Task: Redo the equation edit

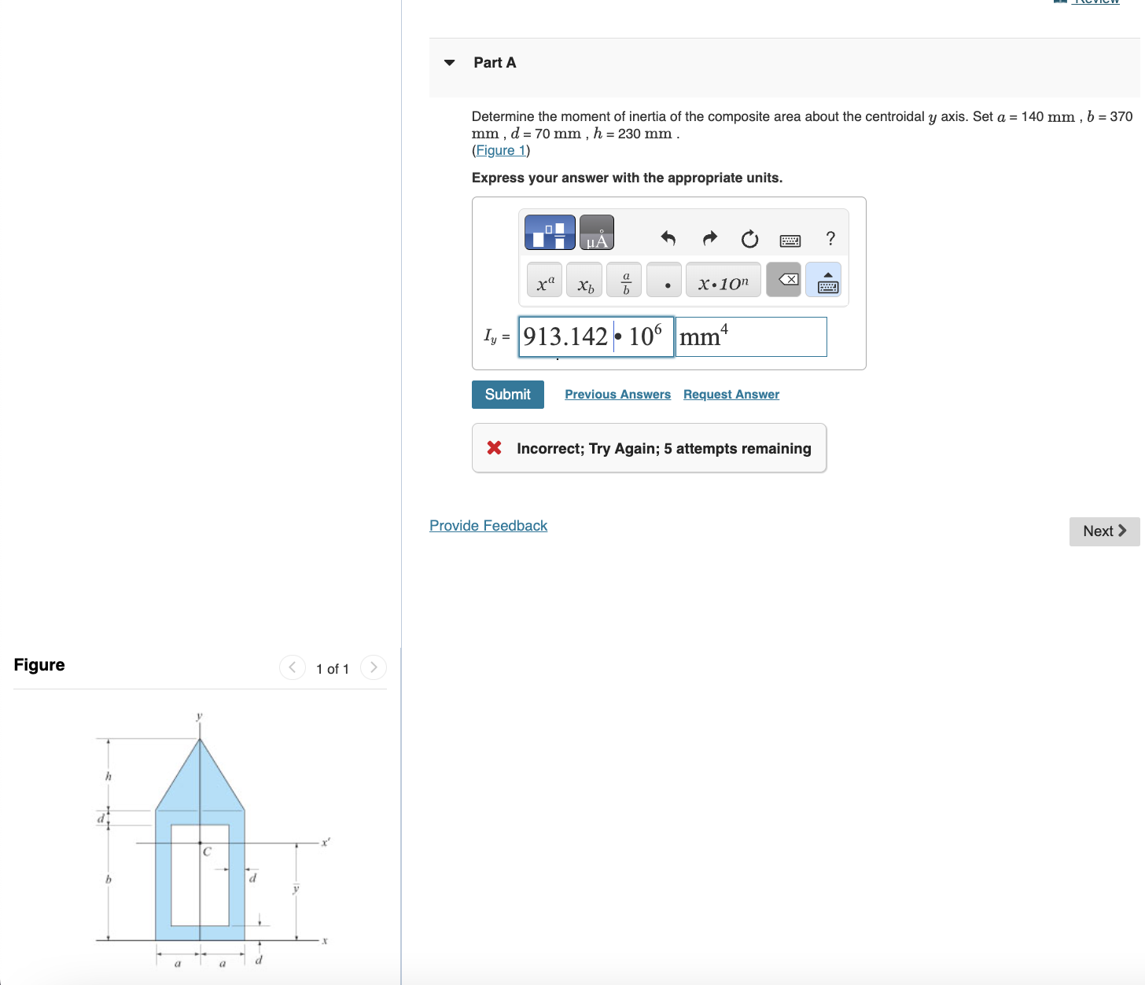Action: 709,238
